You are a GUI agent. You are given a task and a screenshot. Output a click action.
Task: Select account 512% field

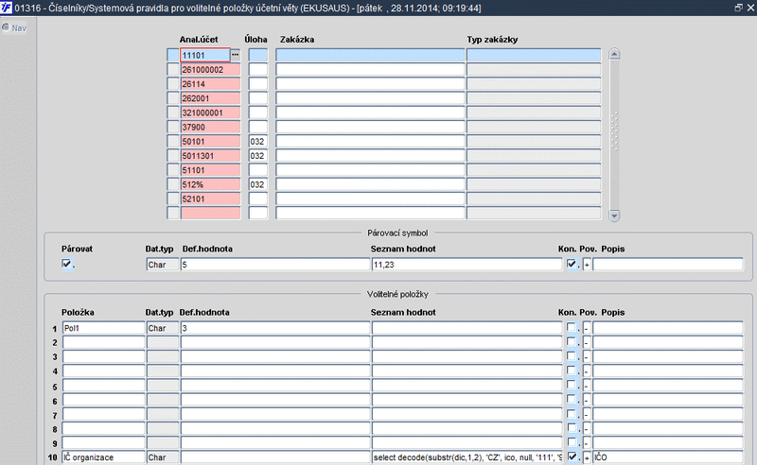210,184
